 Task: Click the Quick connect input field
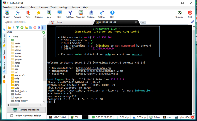tap(24, 22)
